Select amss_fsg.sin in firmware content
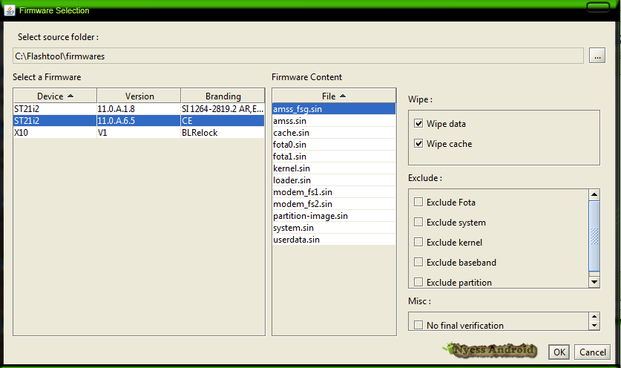This screenshot has height=368, width=621. pyautogui.click(x=334, y=109)
